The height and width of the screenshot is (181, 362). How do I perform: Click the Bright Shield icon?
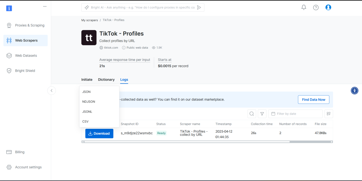tap(9, 71)
